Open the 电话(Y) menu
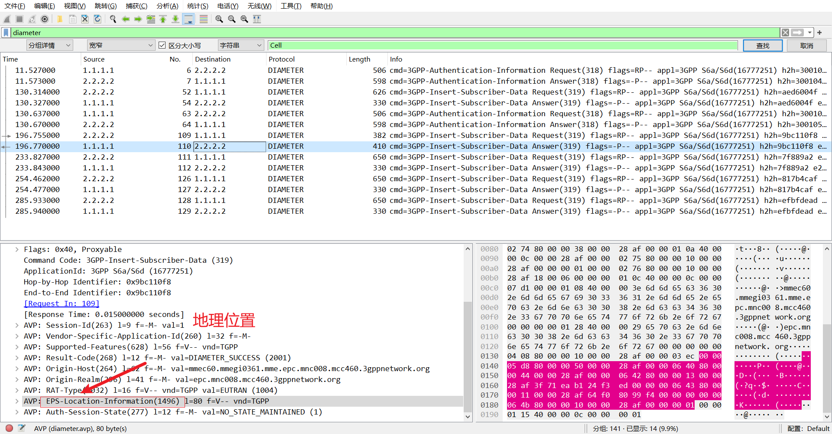This screenshot has height=434, width=832. click(x=228, y=6)
